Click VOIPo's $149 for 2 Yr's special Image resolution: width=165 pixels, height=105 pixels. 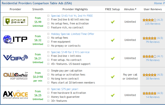[x=70, y=52]
